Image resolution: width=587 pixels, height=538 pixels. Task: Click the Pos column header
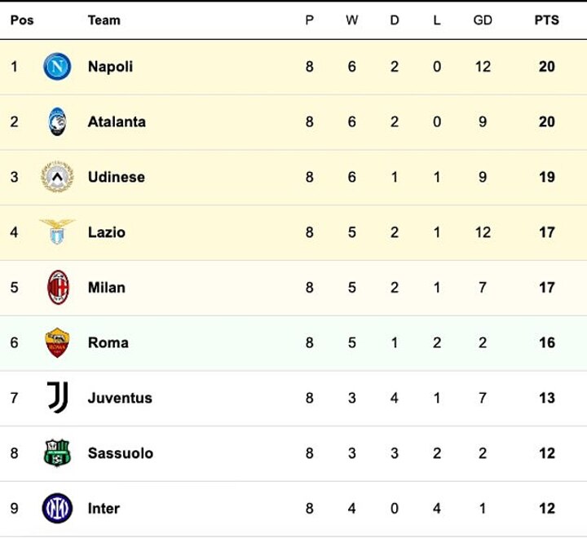[22, 20]
